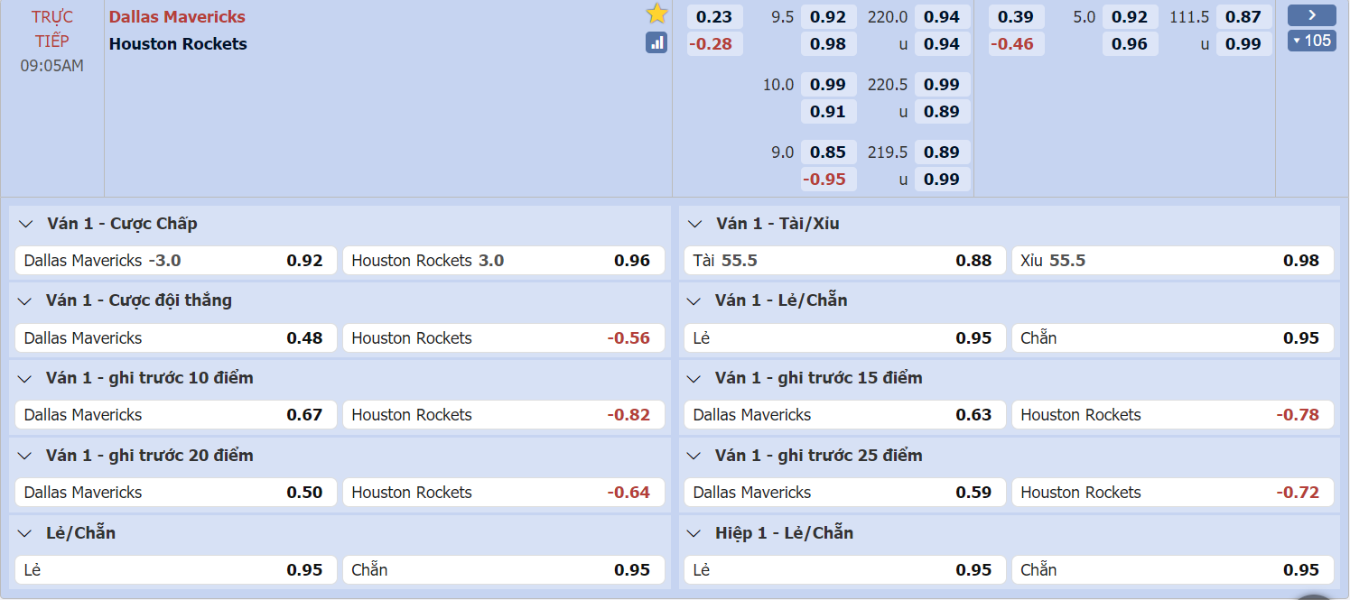Image resolution: width=1350 pixels, height=600 pixels.
Task: Select the 0.91 handicap odds
Action: 828,111
